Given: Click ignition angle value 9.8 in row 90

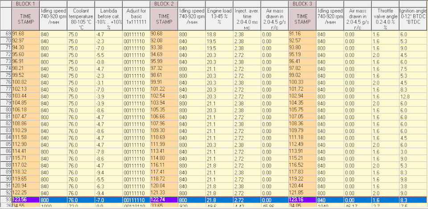Looking at the screenshot, I should 414,179.
